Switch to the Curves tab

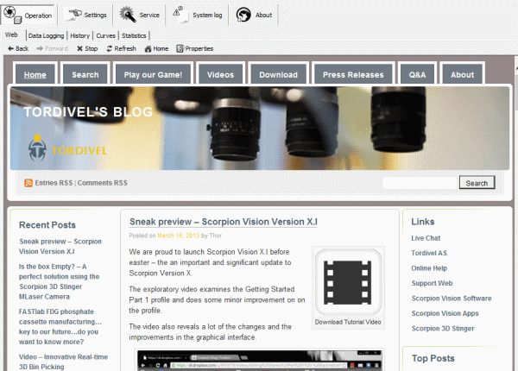click(x=106, y=35)
